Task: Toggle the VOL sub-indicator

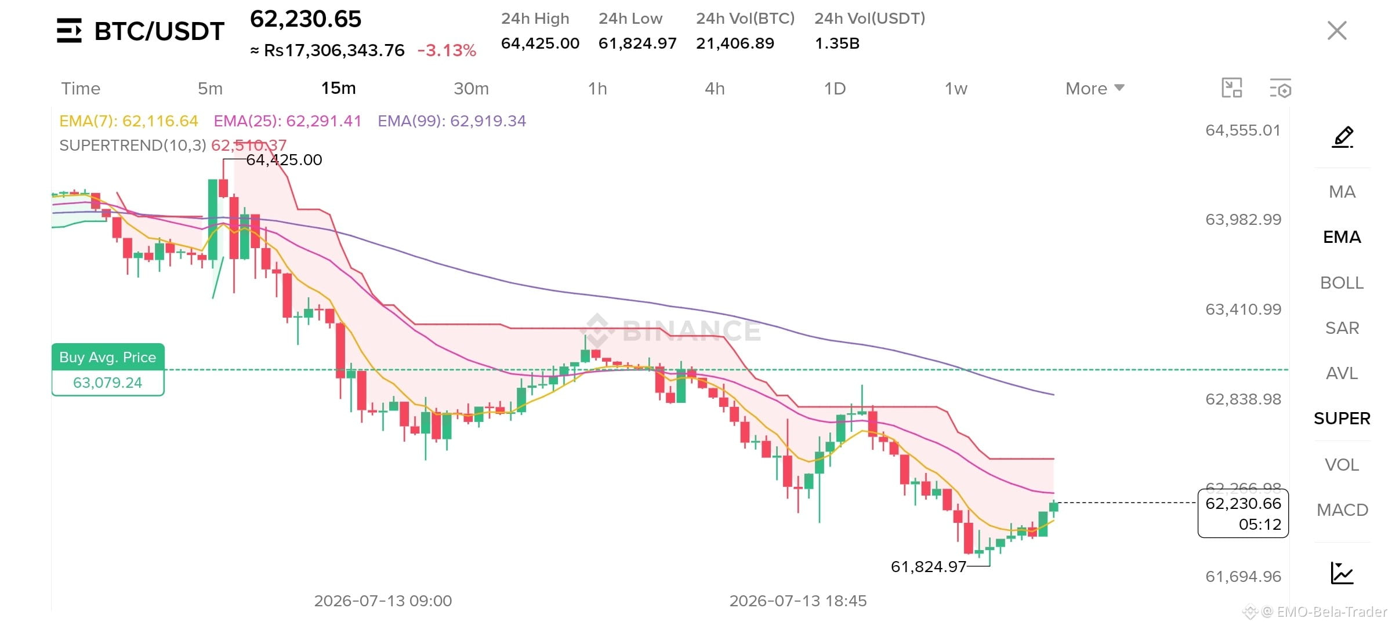Action: coord(1342,465)
